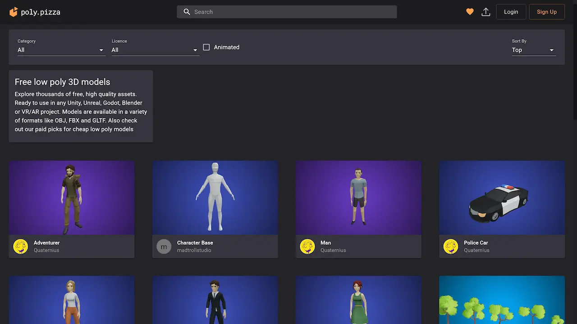Screen dimensions: 577x324
Task: Click the Login button
Action: point(511,12)
